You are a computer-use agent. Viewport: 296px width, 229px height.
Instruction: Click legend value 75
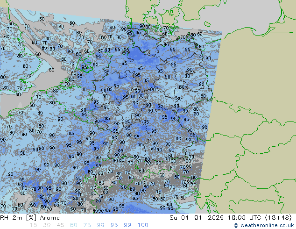(87, 225)
